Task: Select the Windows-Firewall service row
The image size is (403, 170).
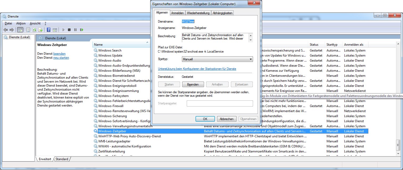Action: point(111,106)
